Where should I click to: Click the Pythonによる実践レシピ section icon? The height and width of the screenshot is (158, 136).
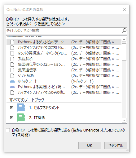(12, 87)
